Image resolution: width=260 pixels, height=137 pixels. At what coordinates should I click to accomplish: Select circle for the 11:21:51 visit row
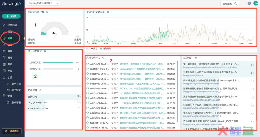click(87, 74)
